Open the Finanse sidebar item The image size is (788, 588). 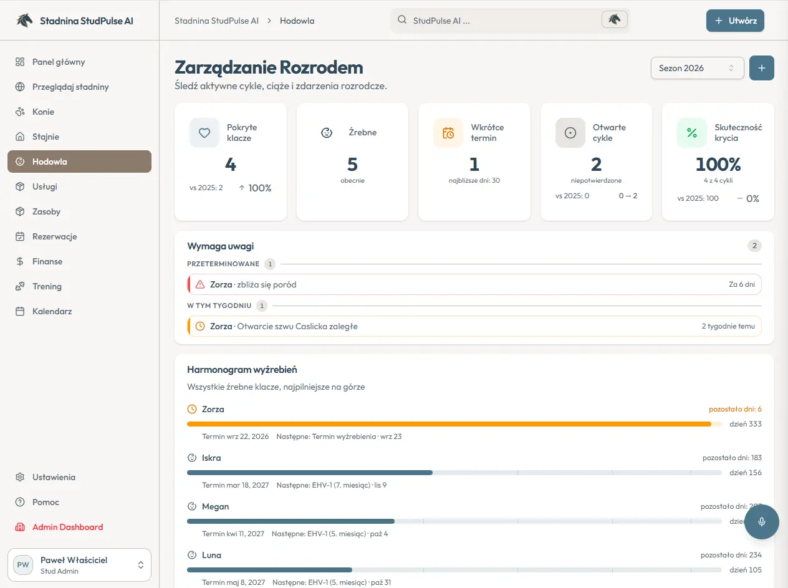pos(79,261)
